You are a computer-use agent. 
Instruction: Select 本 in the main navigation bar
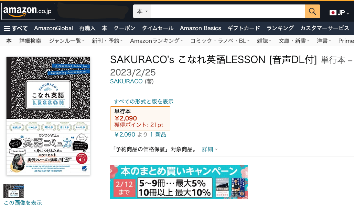[104, 28]
